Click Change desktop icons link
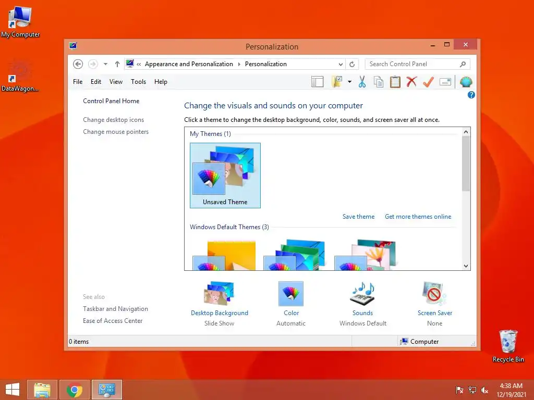The width and height of the screenshot is (534, 400). tap(113, 120)
